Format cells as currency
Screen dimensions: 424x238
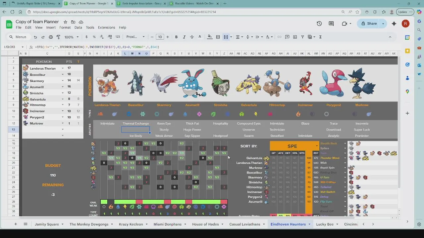coord(86,37)
